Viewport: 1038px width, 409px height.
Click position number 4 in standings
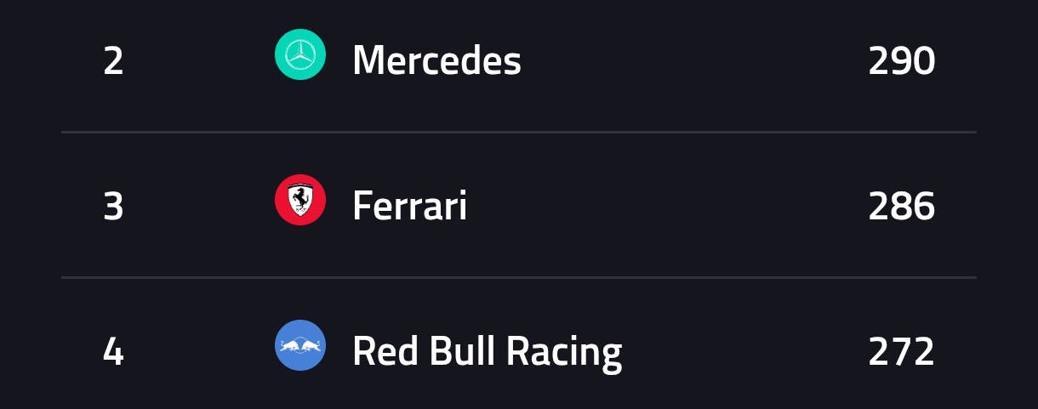113,352
